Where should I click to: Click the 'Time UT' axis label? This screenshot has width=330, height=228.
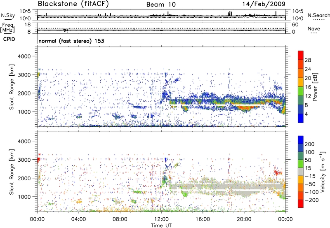pos(161,226)
